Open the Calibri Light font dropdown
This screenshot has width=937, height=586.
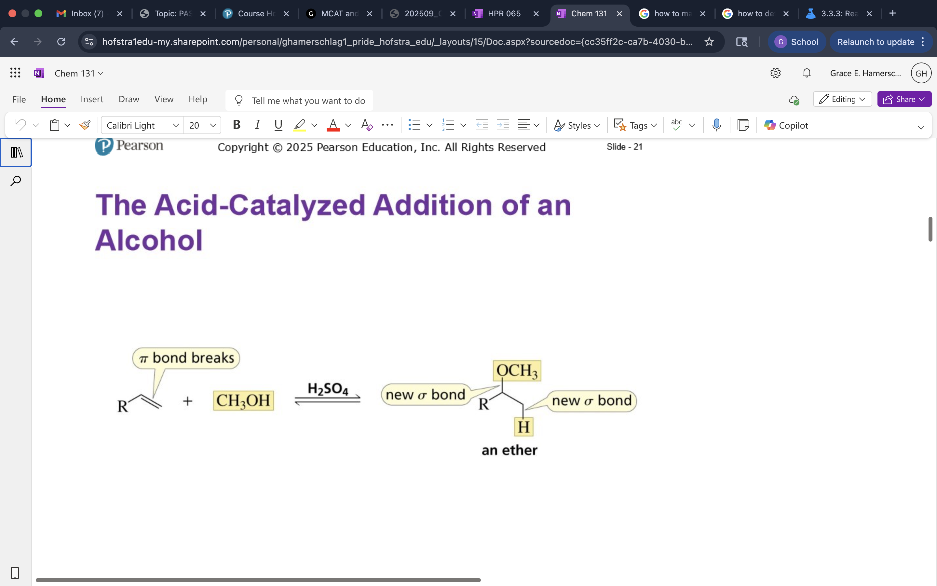[176, 125]
